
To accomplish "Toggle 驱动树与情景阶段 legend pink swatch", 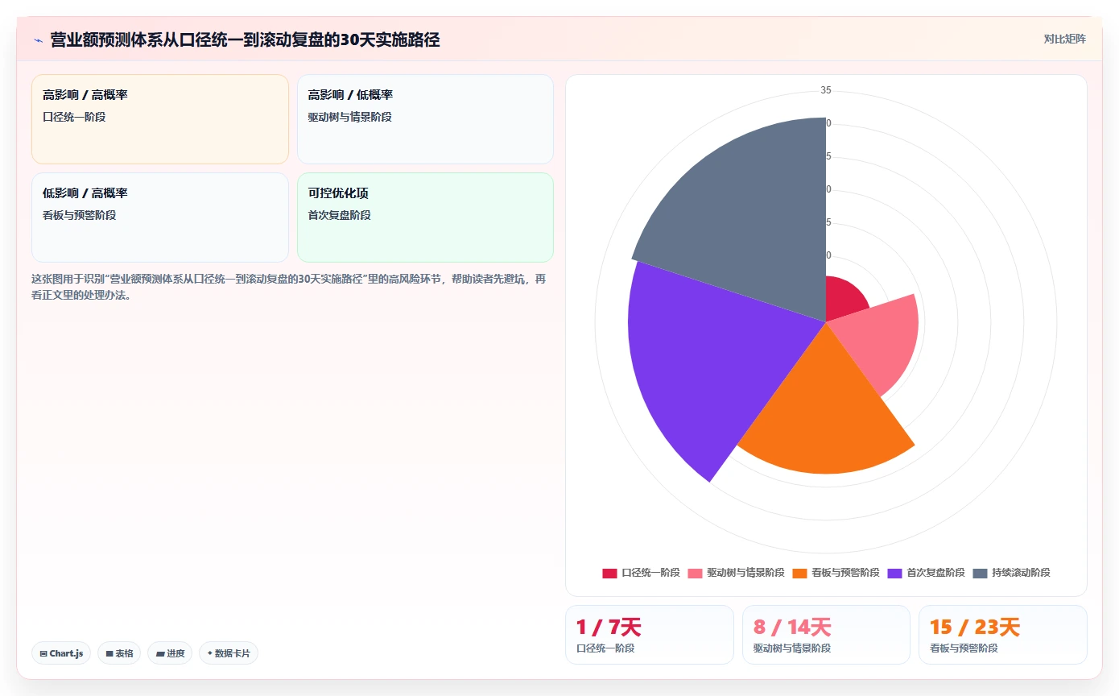I will (x=695, y=573).
